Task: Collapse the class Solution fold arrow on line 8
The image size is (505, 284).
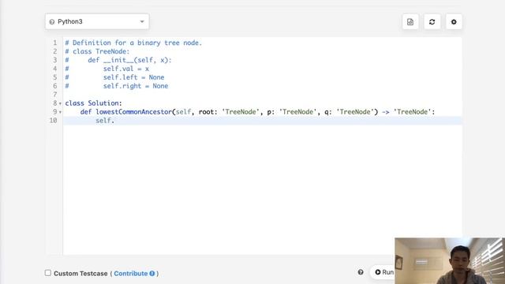Action: (60, 103)
